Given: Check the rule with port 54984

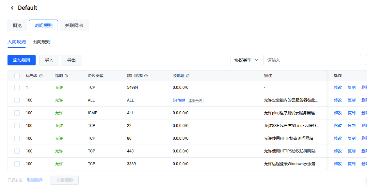Looking at the screenshot, I should tap(17, 87).
